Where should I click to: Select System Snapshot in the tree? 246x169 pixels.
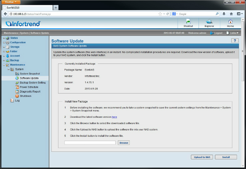click(x=30, y=74)
